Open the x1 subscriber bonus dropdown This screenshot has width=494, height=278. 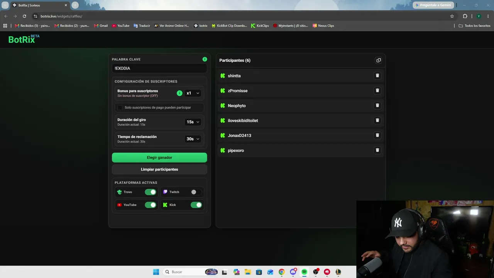[193, 93]
